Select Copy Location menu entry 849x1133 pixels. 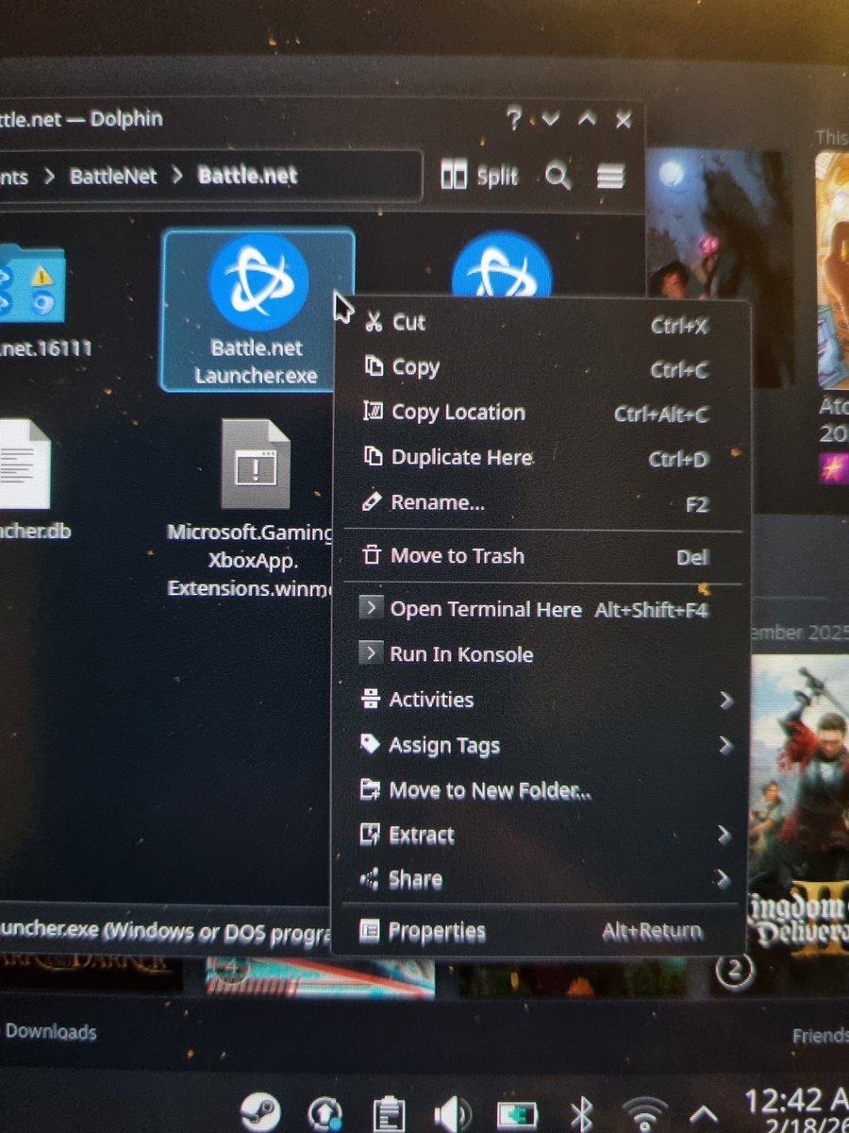pyautogui.click(x=541, y=413)
